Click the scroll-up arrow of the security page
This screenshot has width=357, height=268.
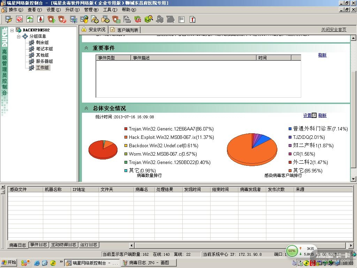click(x=354, y=38)
